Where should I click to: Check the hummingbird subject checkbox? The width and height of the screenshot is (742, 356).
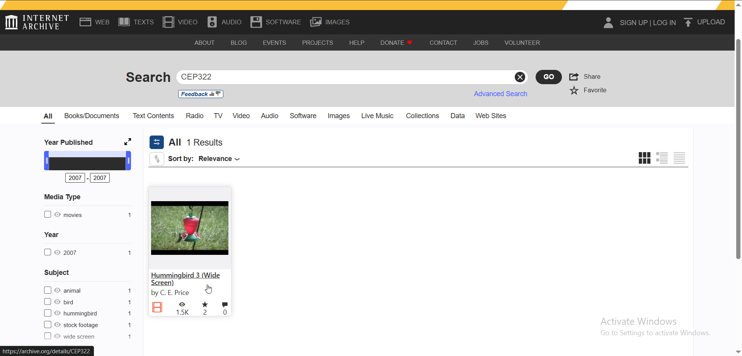click(x=48, y=313)
